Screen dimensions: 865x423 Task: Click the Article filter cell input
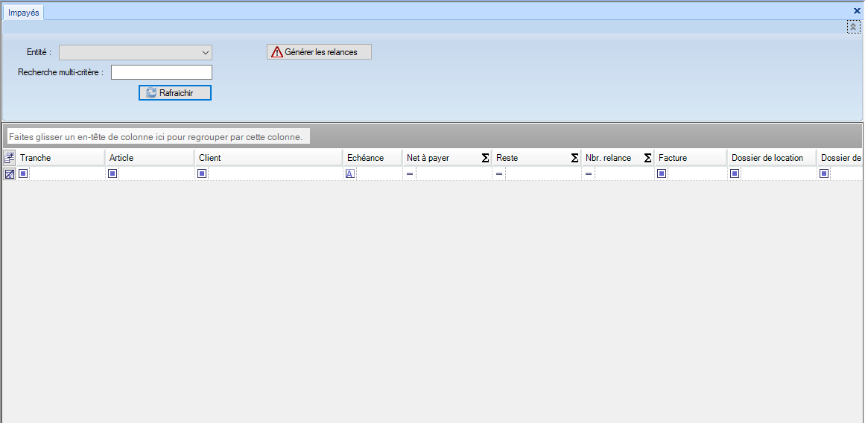point(156,174)
